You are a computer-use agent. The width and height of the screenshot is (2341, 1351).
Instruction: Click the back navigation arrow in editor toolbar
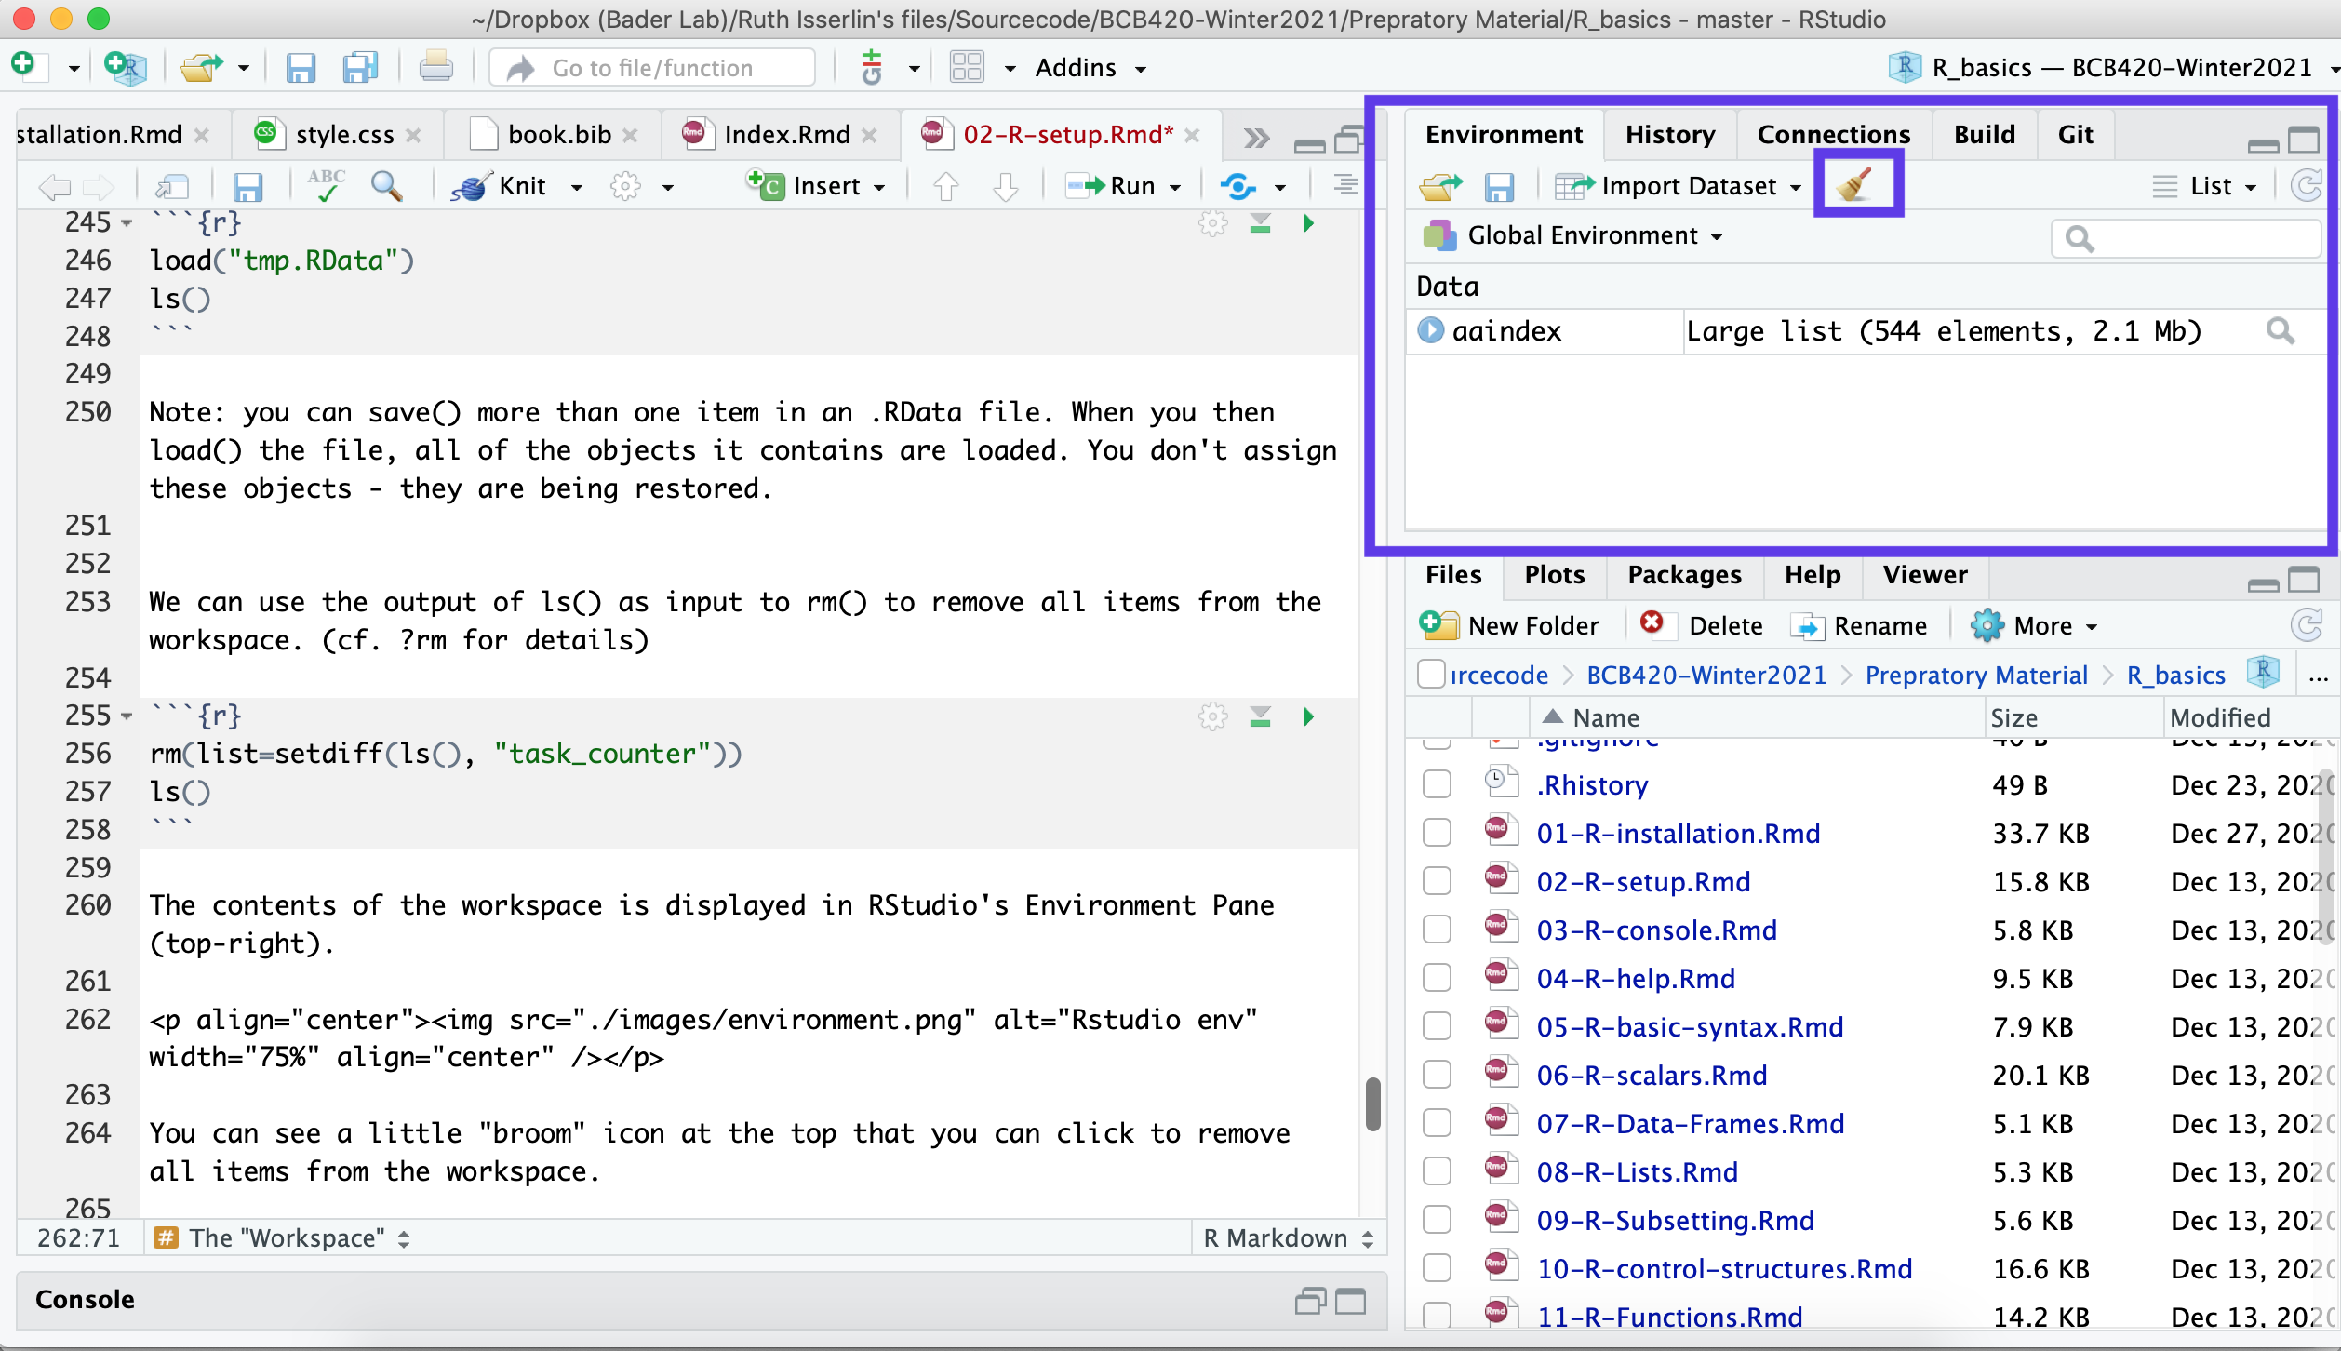(56, 187)
